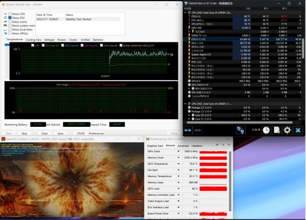306x220 pixels.
Task: Expand GPU D3D utilization sub-row
Action: (189, 88)
